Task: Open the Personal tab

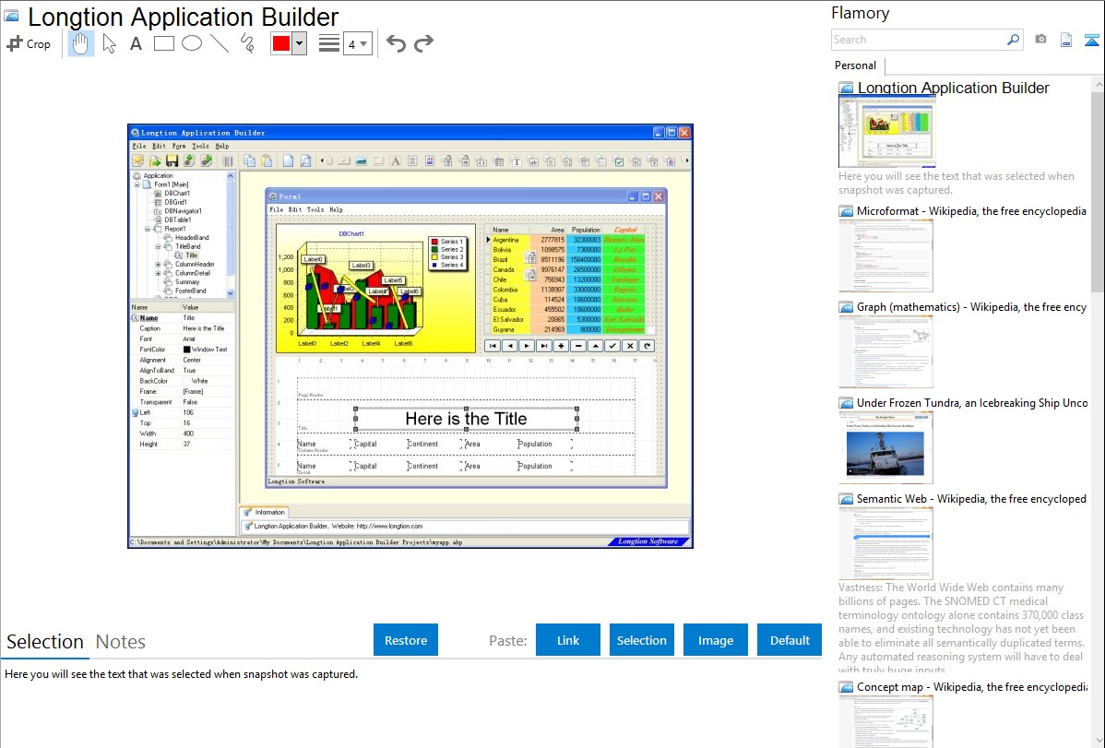Action: (x=856, y=65)
